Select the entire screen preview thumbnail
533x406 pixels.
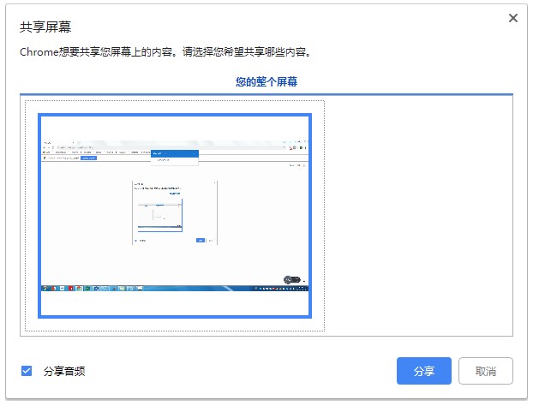pos(175,215)
